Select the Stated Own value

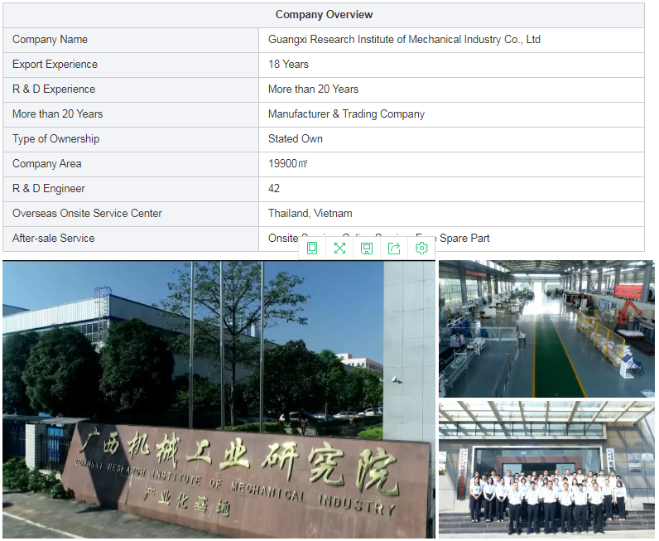coord(296,139)
